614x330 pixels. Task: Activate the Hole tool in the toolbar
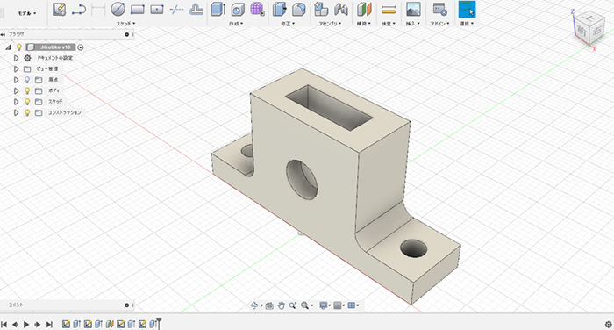click(238, 10)
